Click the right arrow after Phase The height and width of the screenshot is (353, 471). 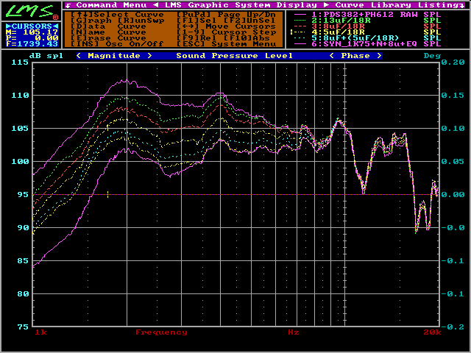click(x=379, y=56)
